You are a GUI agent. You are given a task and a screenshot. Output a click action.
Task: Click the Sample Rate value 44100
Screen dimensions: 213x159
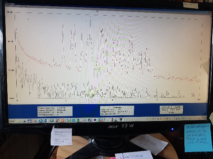coord(60,112)
